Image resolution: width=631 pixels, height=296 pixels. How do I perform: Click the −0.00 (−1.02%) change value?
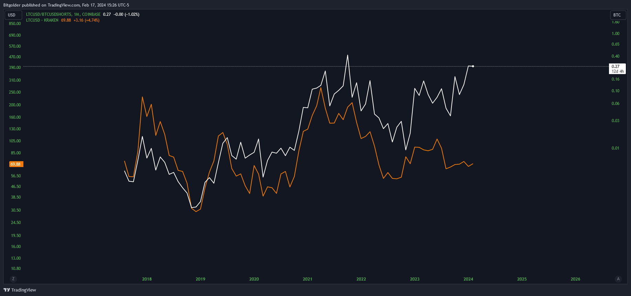pyautogui.click(x=127, y=14)
